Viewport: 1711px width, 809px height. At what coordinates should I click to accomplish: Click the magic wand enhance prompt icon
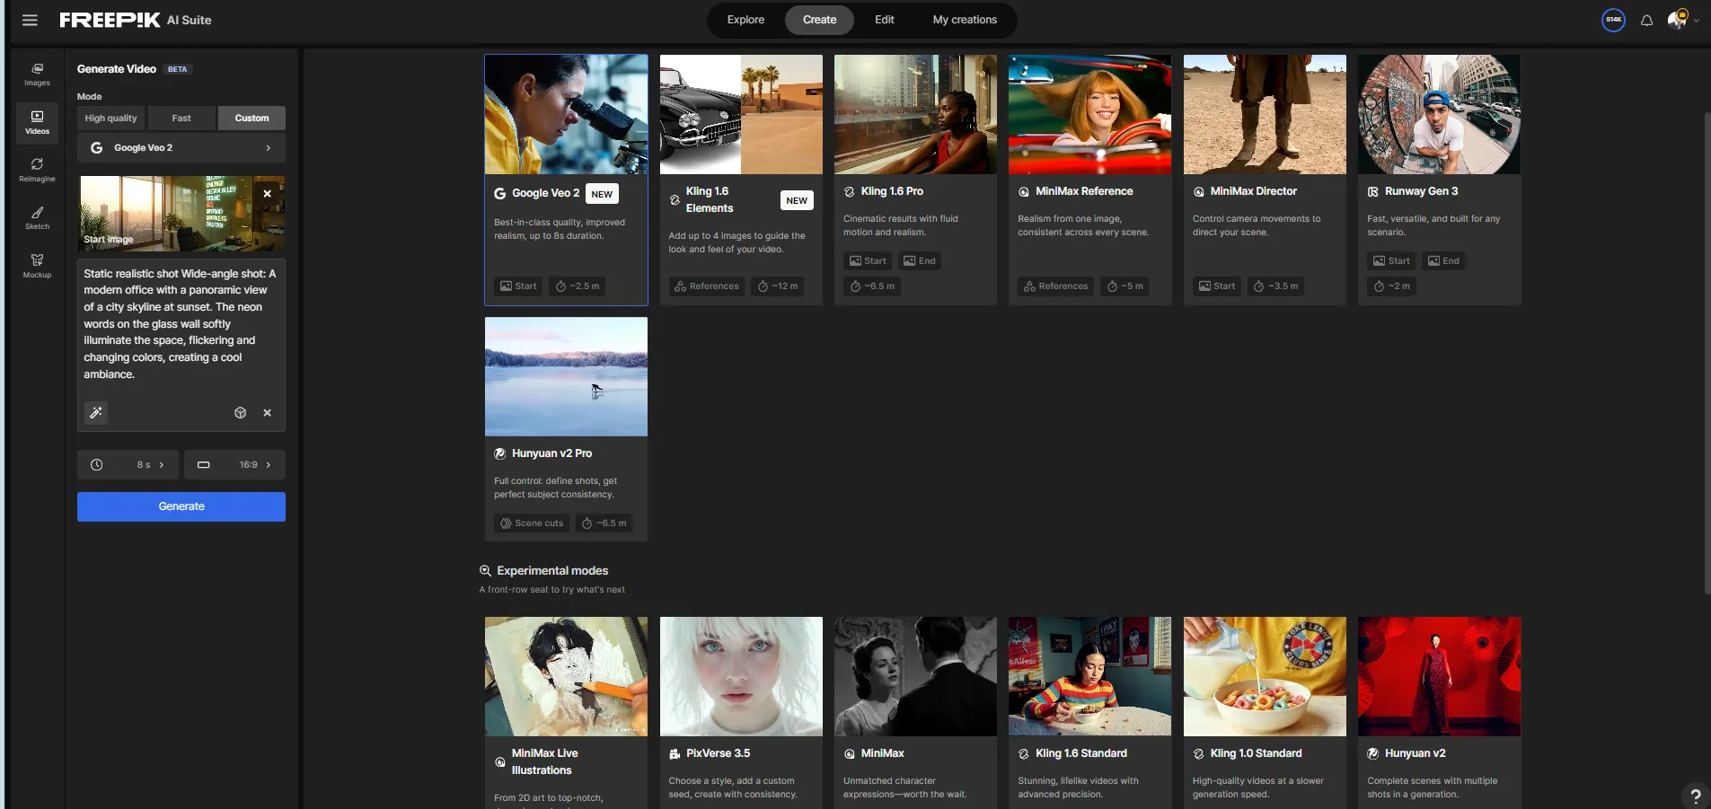[x=96, y=413]
